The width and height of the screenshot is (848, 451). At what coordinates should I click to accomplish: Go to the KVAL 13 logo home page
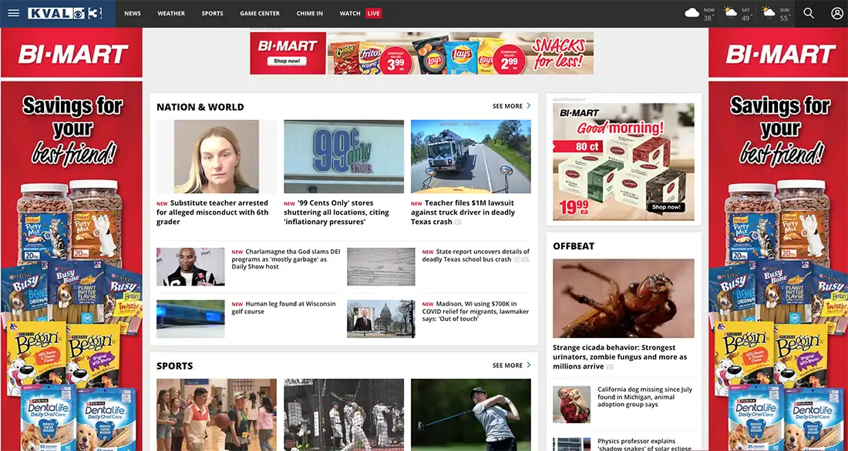coord(64,14)
